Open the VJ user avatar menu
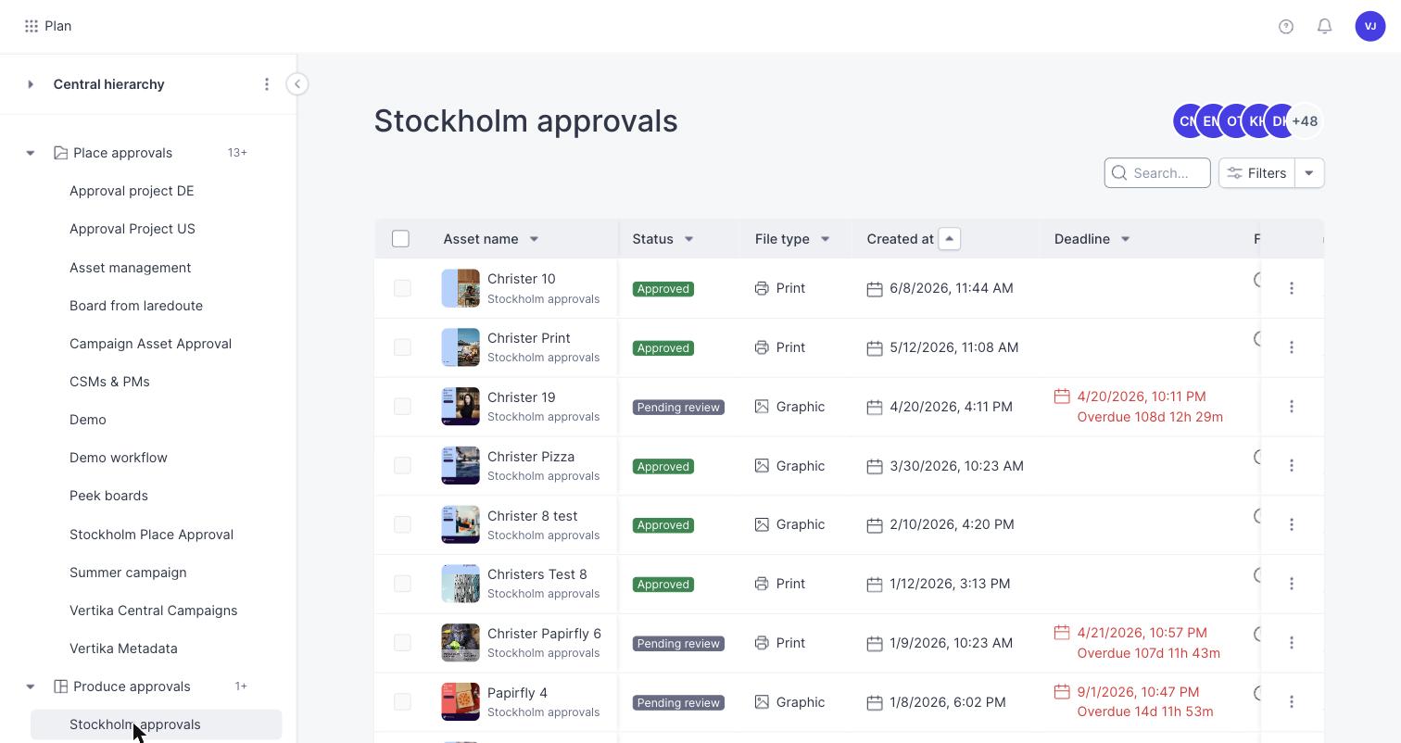Image resolution: width=1401 pixels, height=743 pixels. click(1370, 26)
